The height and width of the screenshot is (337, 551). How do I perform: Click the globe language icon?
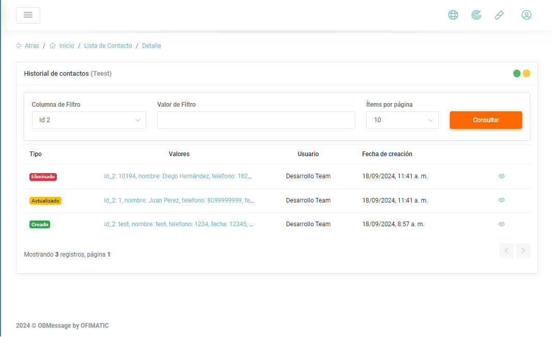coord(453,15)
